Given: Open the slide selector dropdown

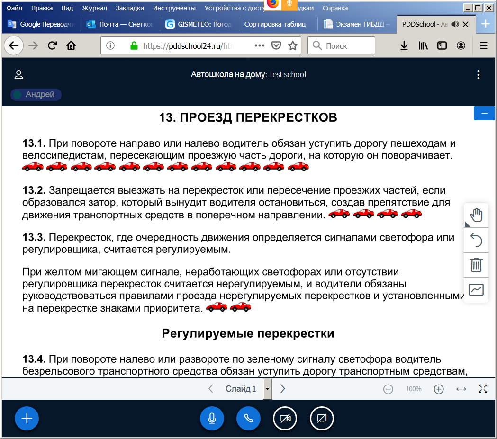Looking at the screenshot, I should click(x=268, y=389).
